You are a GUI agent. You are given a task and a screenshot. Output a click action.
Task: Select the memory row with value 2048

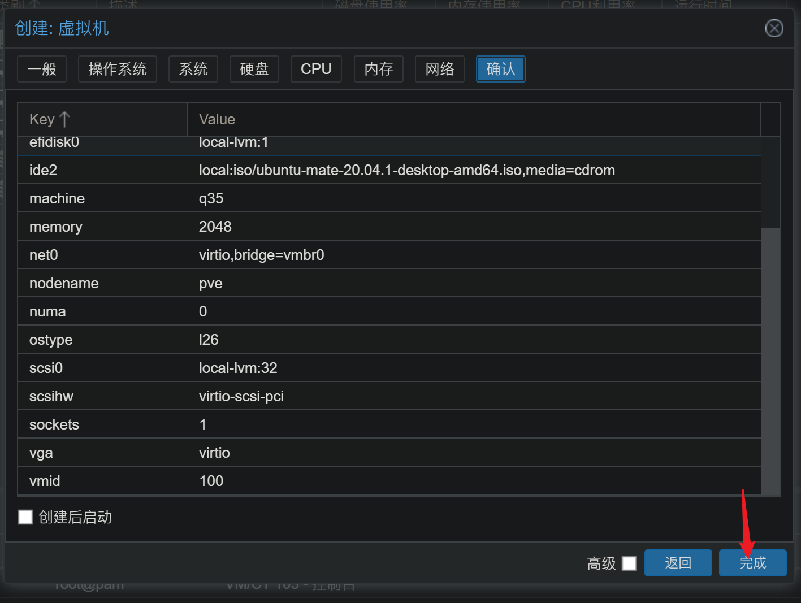pyautogui.click(x=389, y=227)
